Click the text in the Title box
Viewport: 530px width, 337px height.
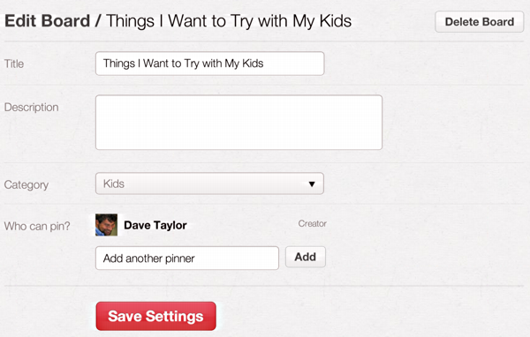[x=183, y=64]
